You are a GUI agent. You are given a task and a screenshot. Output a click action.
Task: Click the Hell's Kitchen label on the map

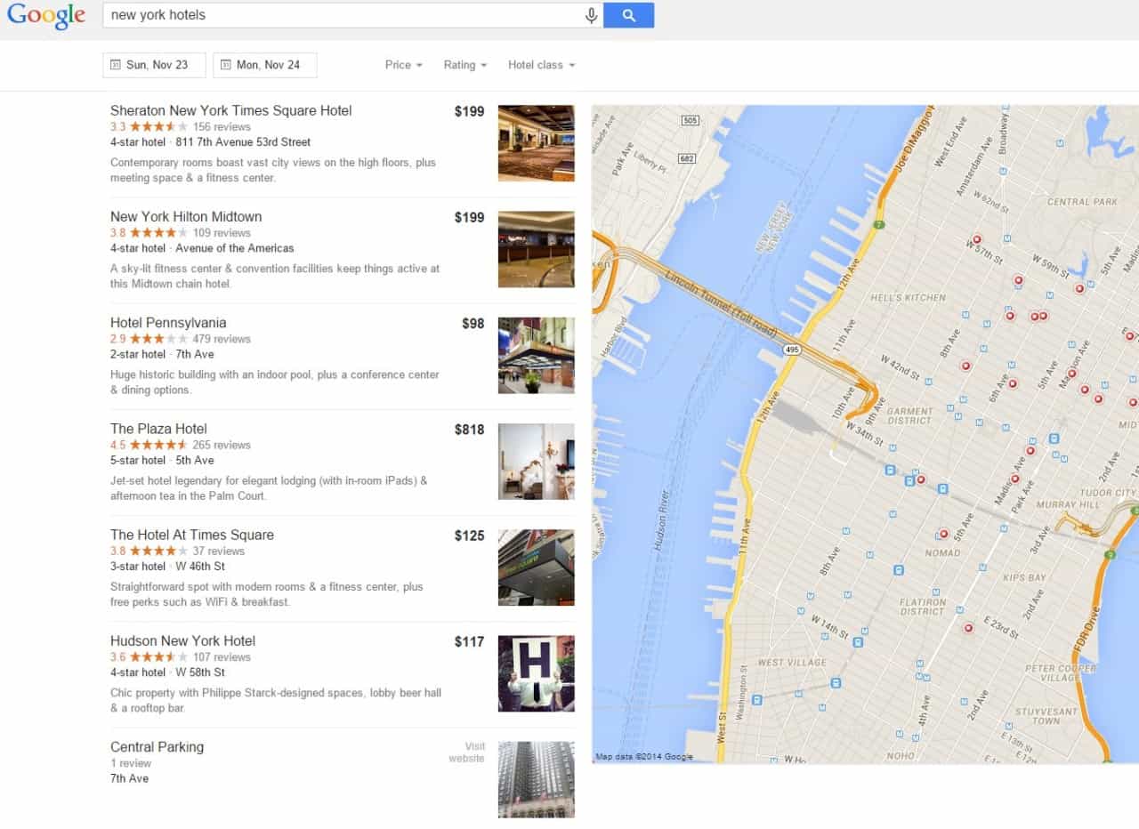tap(907, 297)
